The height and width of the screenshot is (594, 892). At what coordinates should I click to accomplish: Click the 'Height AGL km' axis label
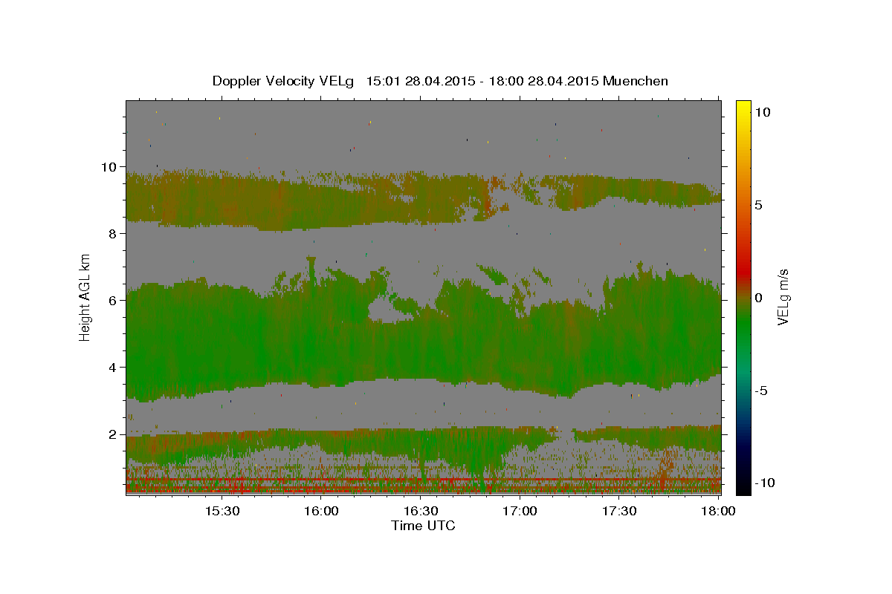(x=85, y=297)
